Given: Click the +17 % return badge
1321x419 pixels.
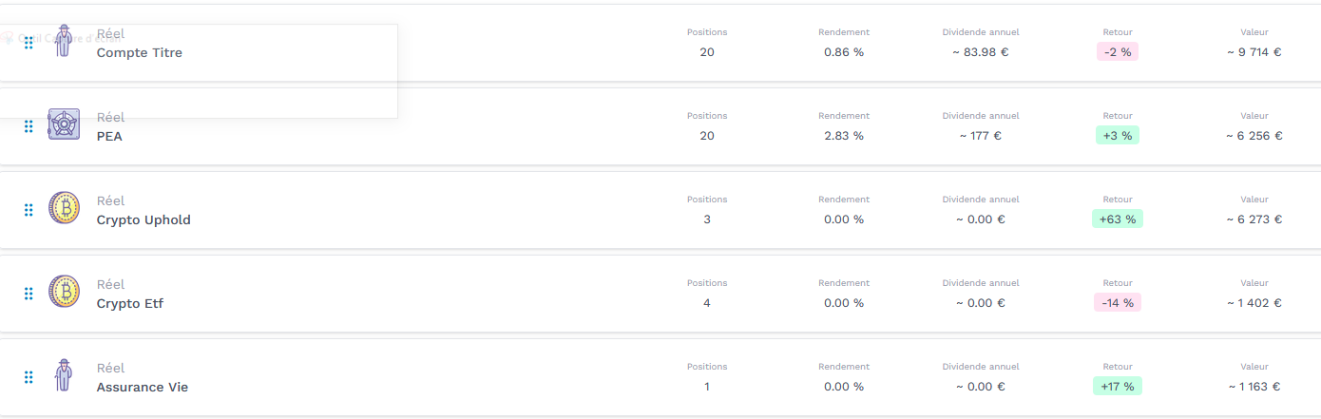Looking at the screenshot, I should click(1118, 387).
